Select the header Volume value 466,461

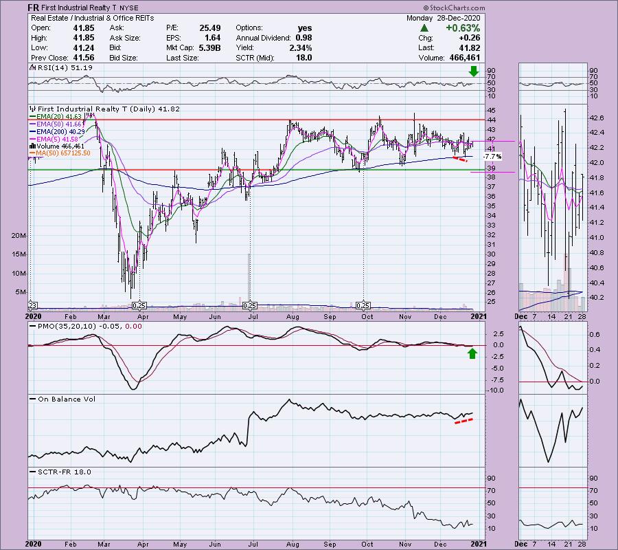coord(465,58)
